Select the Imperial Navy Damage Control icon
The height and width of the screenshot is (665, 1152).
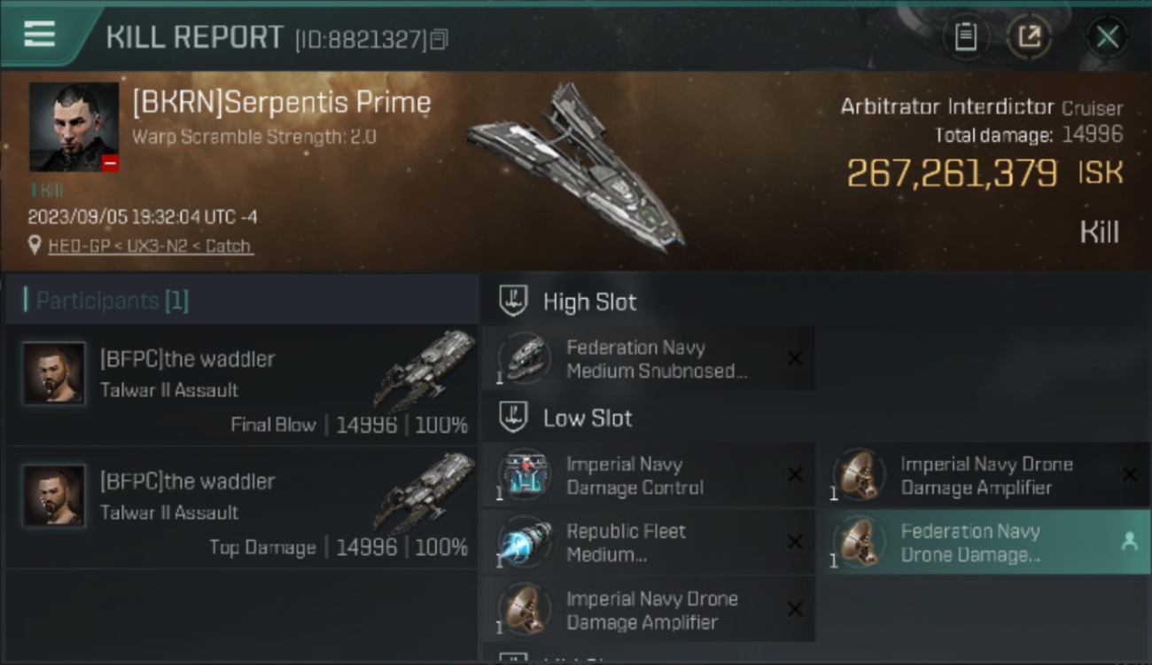(x=524, y=475)
